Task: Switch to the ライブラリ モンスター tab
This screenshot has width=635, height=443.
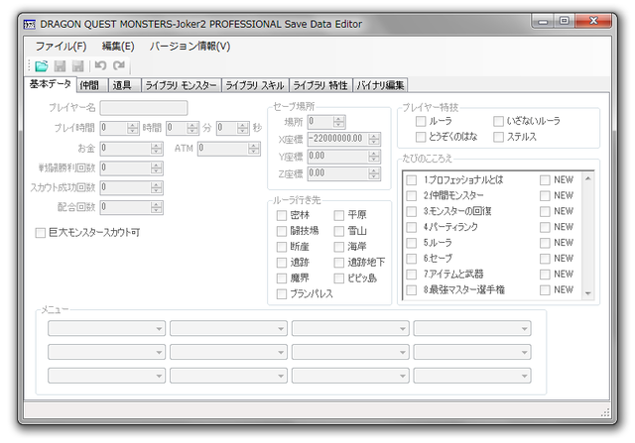Action: tap(181, 85)
